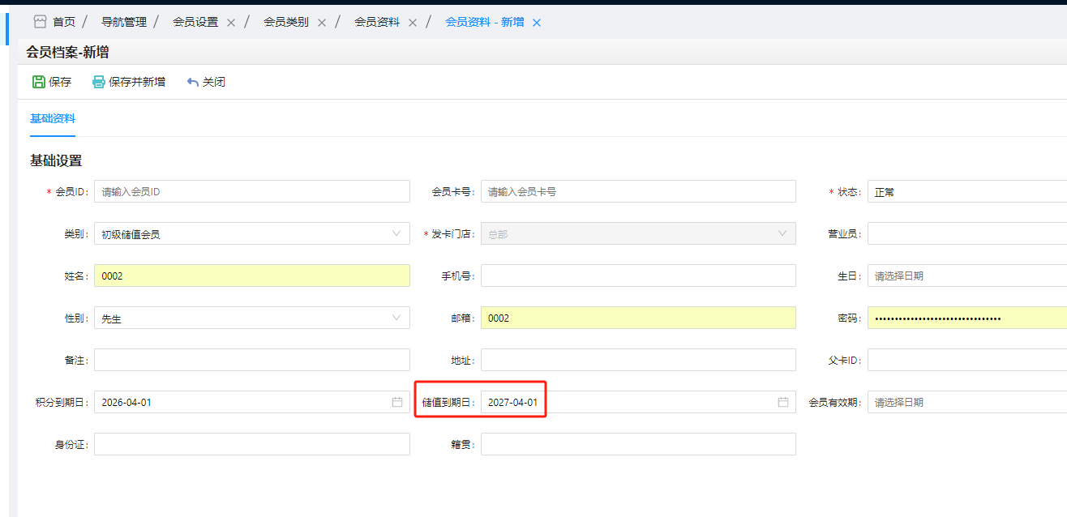Close the 会员资料 - 新增 tab

tap(536, 23)
